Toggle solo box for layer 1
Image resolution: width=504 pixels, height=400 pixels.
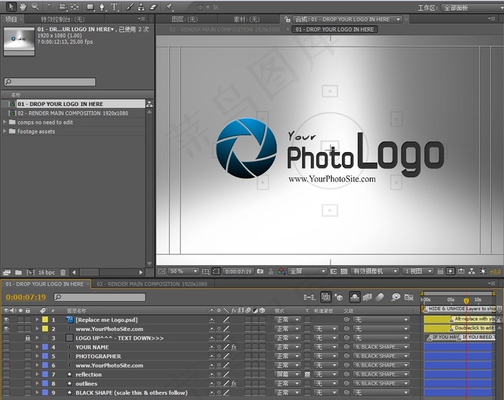[21, 320]
